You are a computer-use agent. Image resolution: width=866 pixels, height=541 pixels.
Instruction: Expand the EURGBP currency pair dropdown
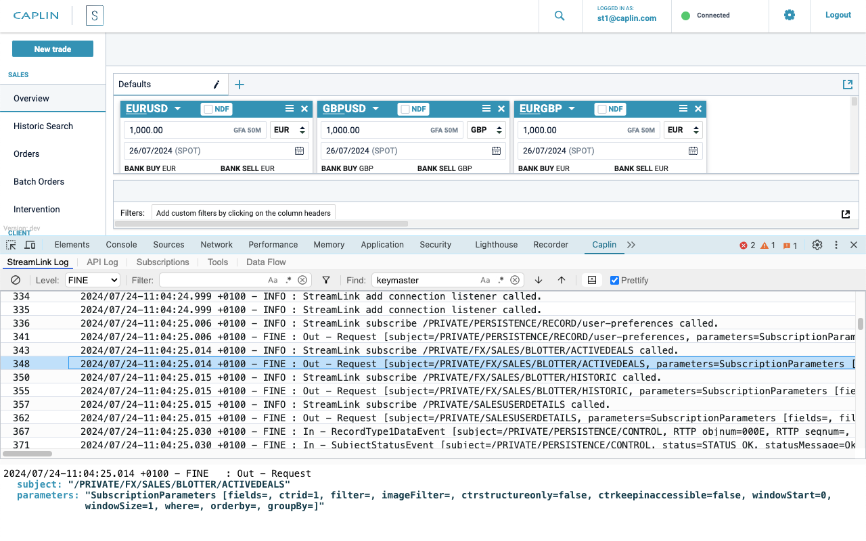point(572,109)
